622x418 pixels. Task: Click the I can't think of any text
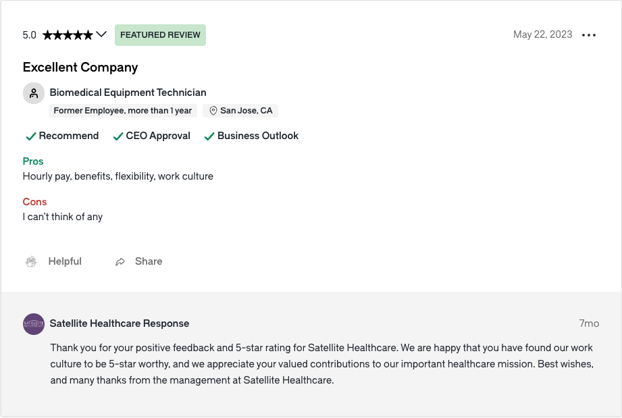(x=63, y=217)
